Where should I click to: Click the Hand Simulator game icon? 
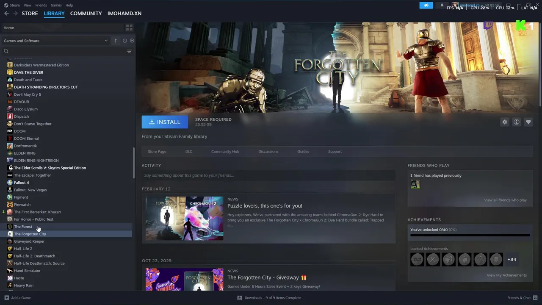click(x=10, y=271)
